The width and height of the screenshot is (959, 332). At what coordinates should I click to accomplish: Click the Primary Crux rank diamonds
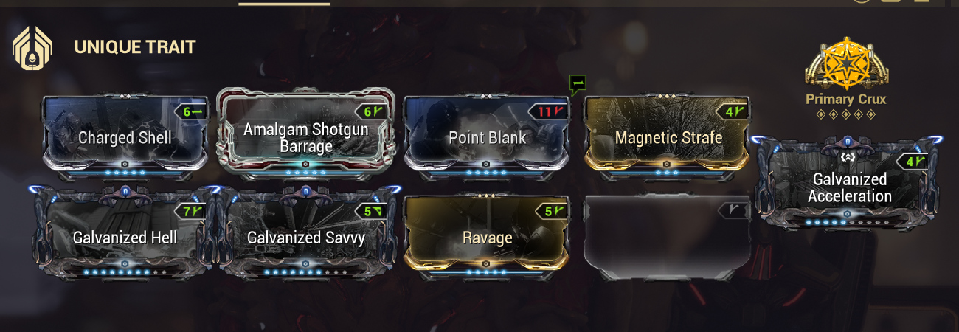pos(845,114)
